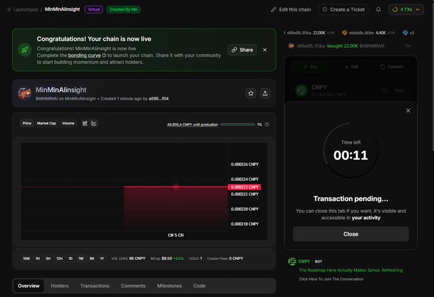Viewport: 434px width, 297px height.
Task: Click the rocket icon in the congratulations banner
Action: [x=25, y=50]
